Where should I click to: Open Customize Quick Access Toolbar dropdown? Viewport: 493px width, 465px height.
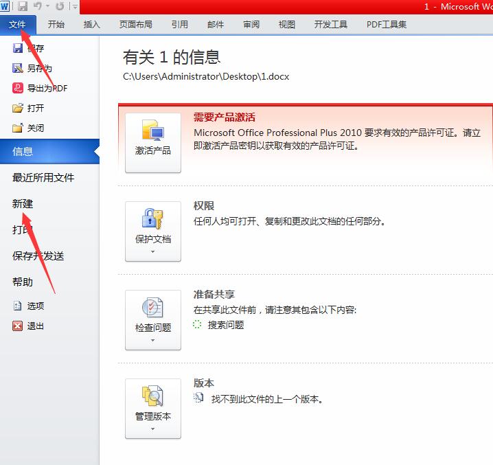[75, 7]
